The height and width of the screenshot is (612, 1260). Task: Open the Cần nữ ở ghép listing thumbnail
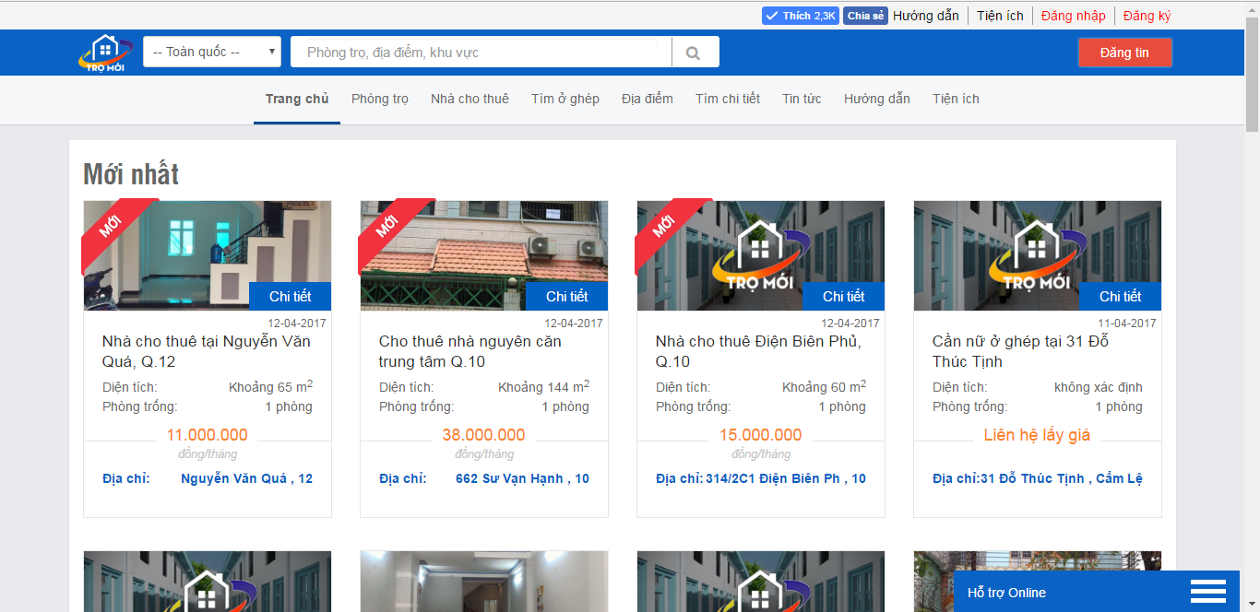coord(1037,255)
